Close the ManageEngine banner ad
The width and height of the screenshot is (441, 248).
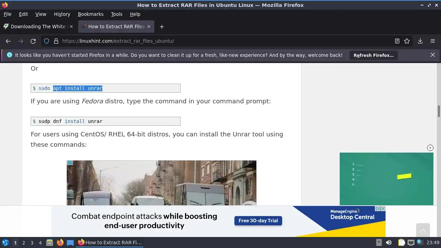[383, 208]
